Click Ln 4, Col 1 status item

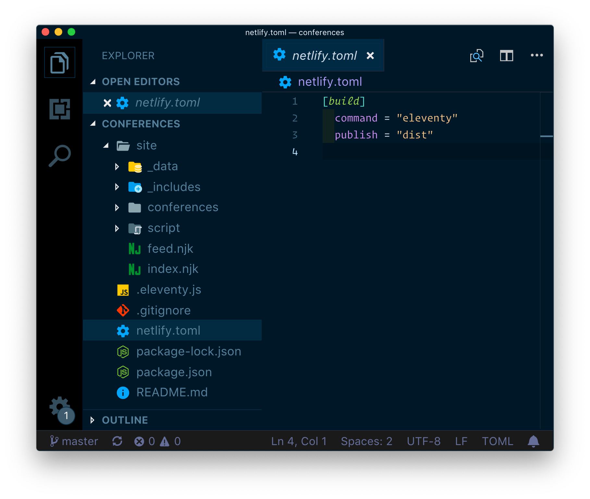(299, 441)
